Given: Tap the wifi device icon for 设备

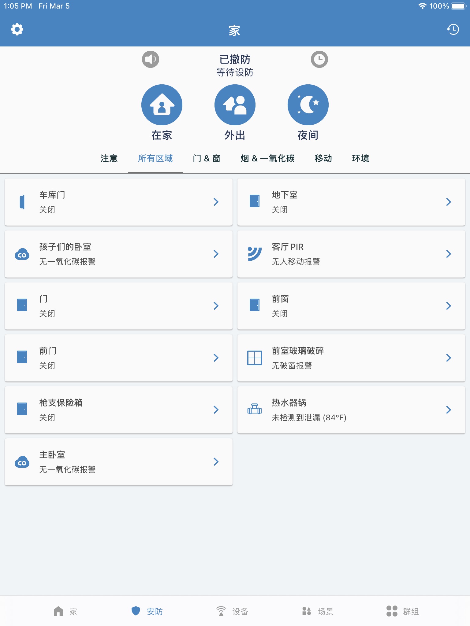Looking at the screenshot, I should (x=221, y=611).
